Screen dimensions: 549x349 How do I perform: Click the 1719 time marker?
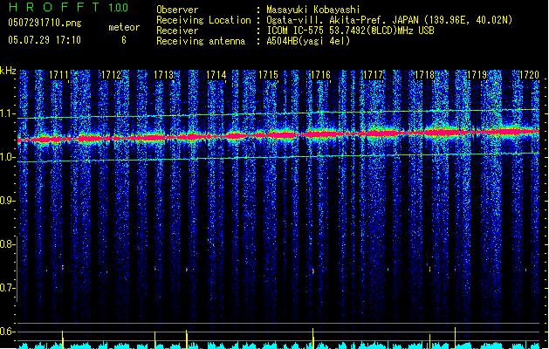[477, 75]
